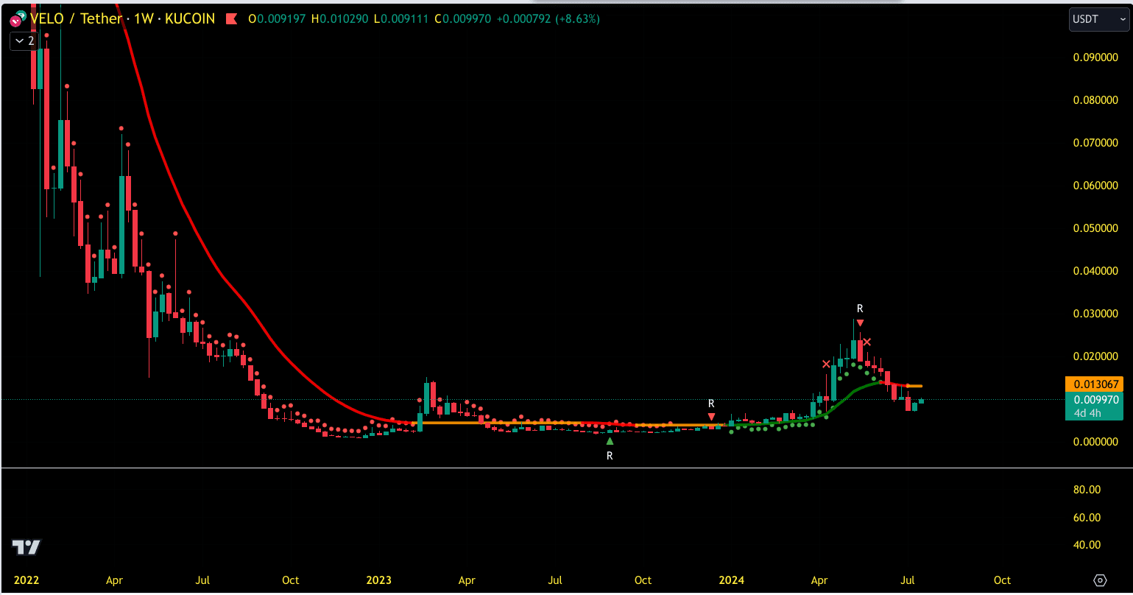The image size is (1133, 595).
Task: Click the 0.090000 price scale label
Action: tap(1096, 57)
